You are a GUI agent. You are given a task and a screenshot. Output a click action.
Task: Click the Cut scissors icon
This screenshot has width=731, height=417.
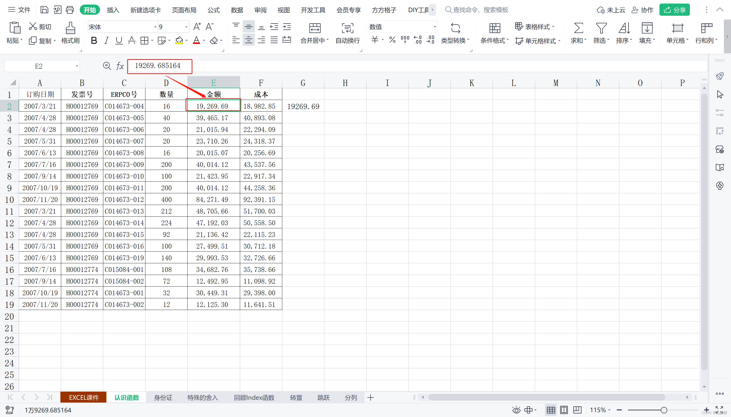coord(33,26)
